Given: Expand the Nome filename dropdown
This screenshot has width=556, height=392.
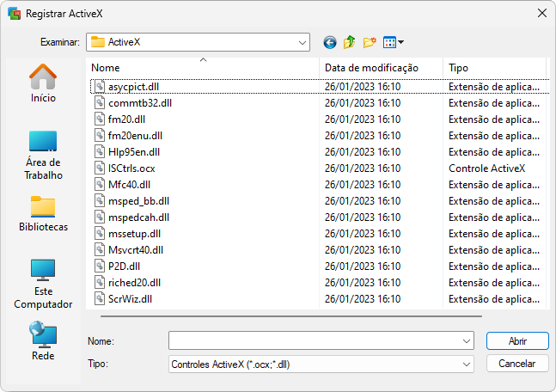Looking at the screenshot, I should 467,341.
